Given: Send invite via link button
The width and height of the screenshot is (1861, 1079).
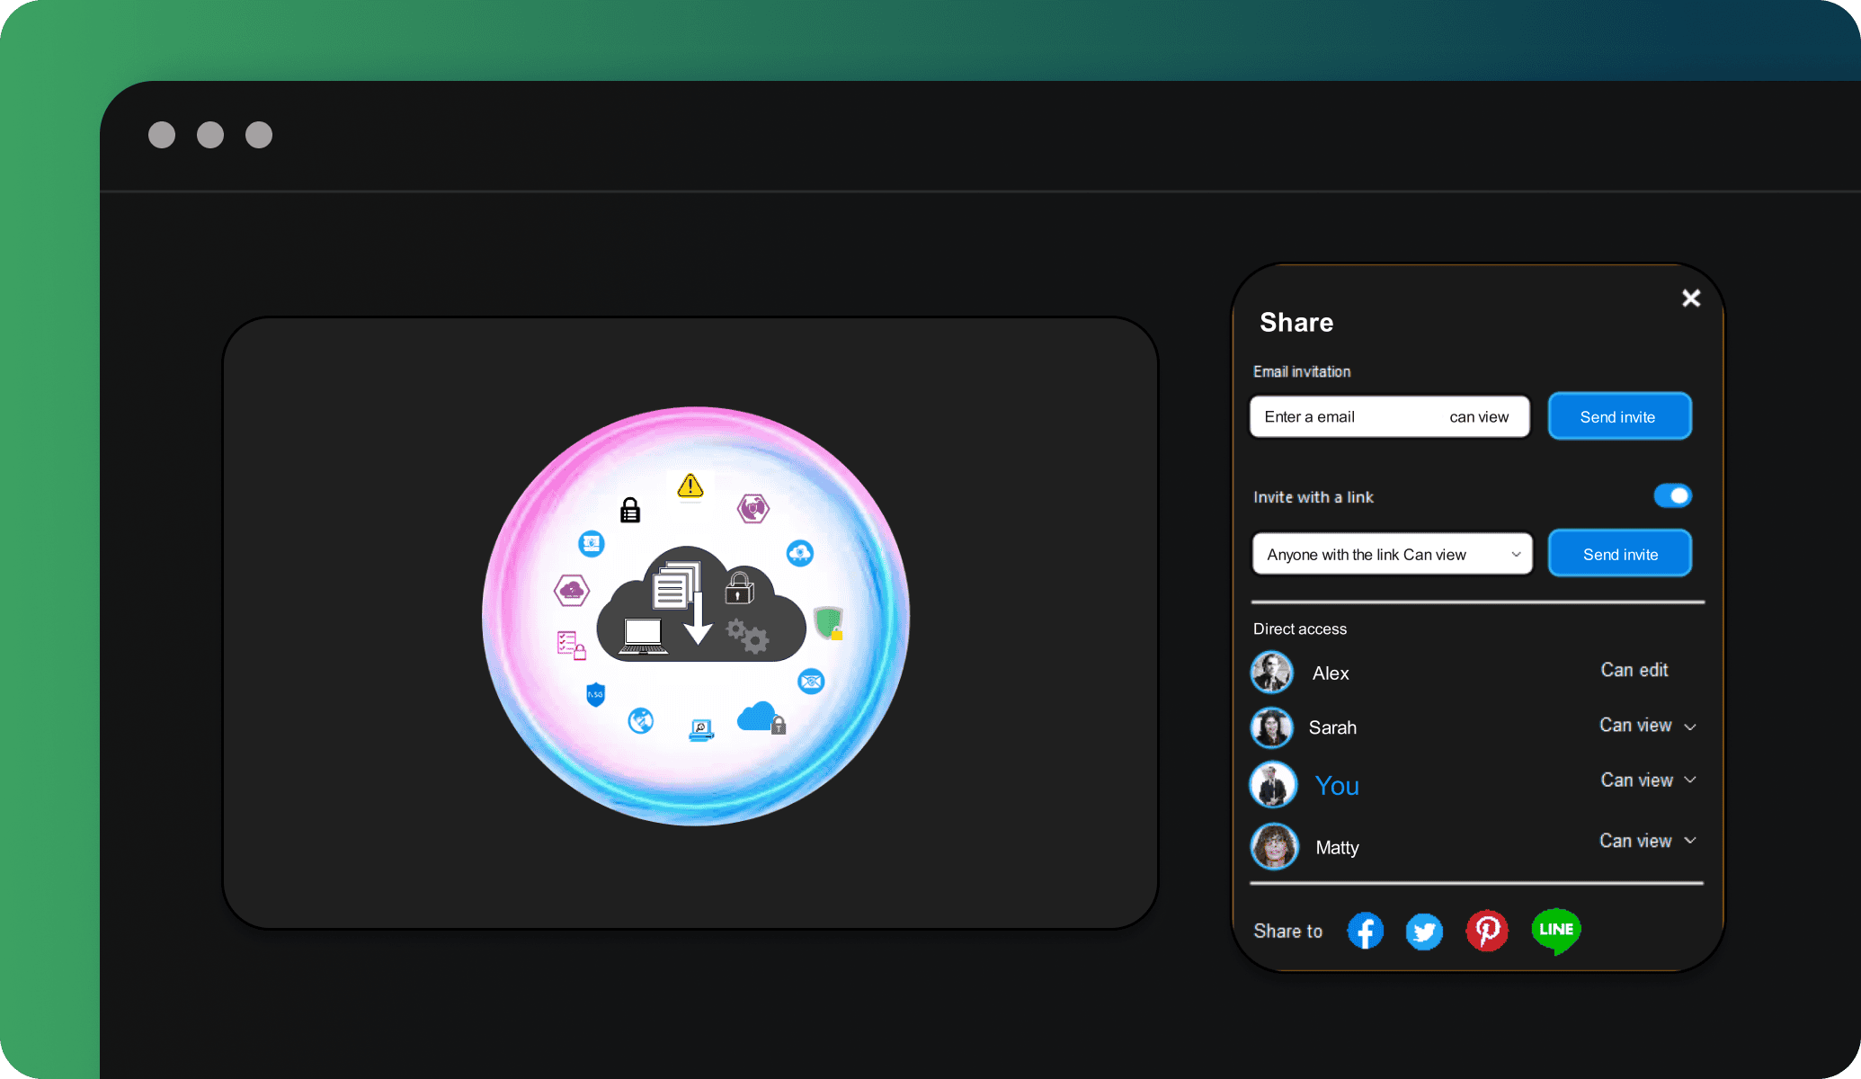Looking at the screenshot, I should pos(1619,554).
